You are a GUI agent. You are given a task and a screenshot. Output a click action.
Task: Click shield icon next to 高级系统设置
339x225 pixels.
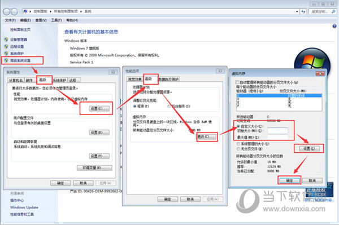click(6, 60)
